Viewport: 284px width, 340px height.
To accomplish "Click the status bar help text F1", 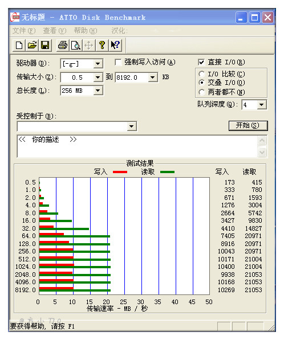I will pyautogui.click(x=42, y=326).
